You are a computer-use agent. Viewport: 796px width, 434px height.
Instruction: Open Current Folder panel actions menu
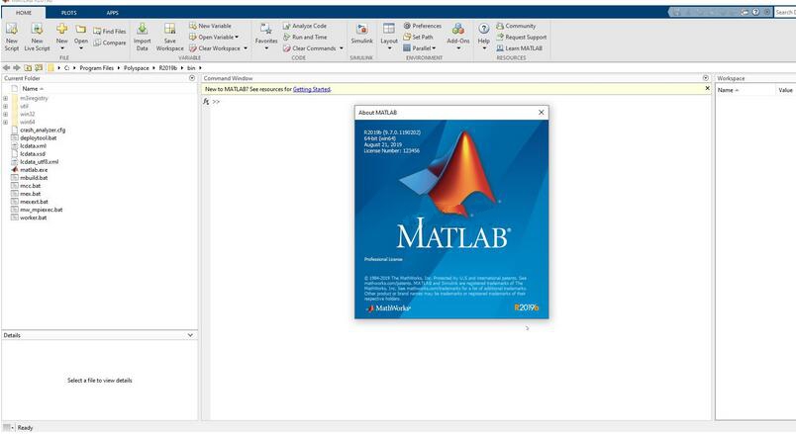192,78
